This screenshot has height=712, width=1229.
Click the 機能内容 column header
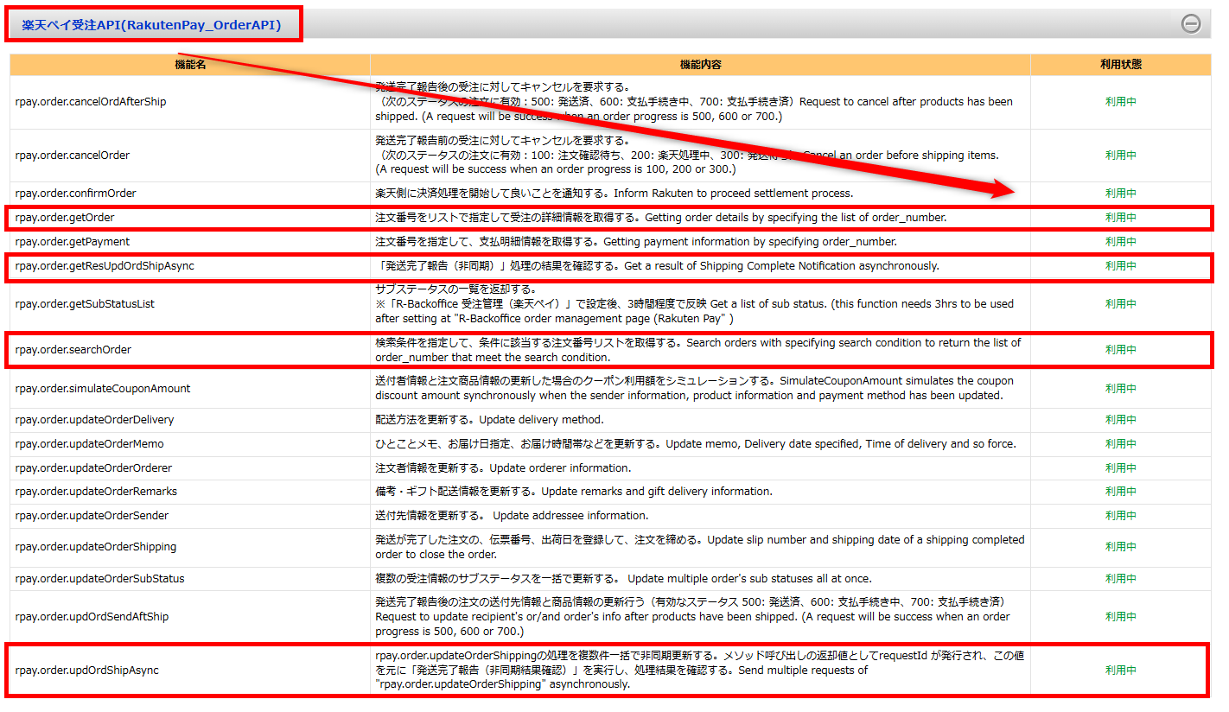coord(700,65)
